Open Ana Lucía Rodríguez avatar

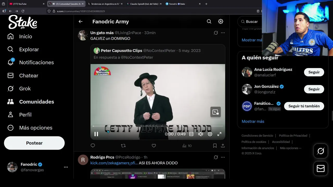(247, 72)
